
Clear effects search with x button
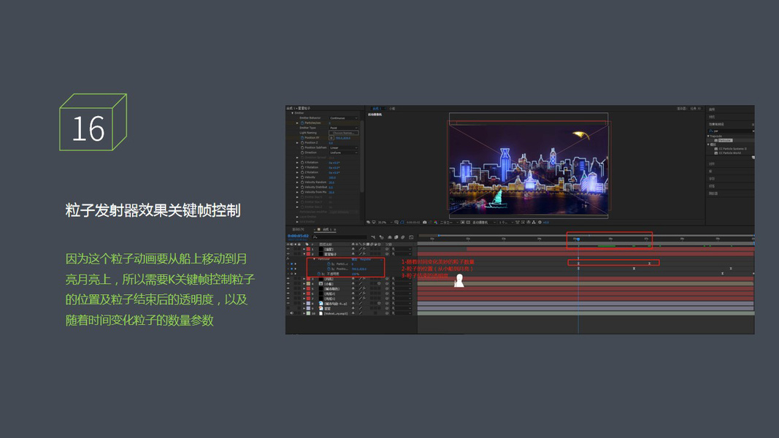coord(753,131)
